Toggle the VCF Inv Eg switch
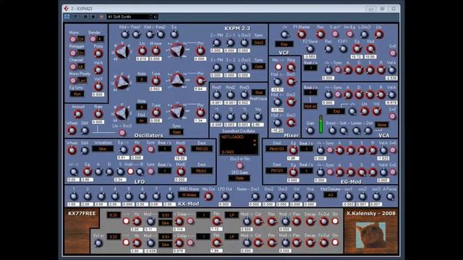The height and width of the screenshot is (260, 463). tap(349, 34)
